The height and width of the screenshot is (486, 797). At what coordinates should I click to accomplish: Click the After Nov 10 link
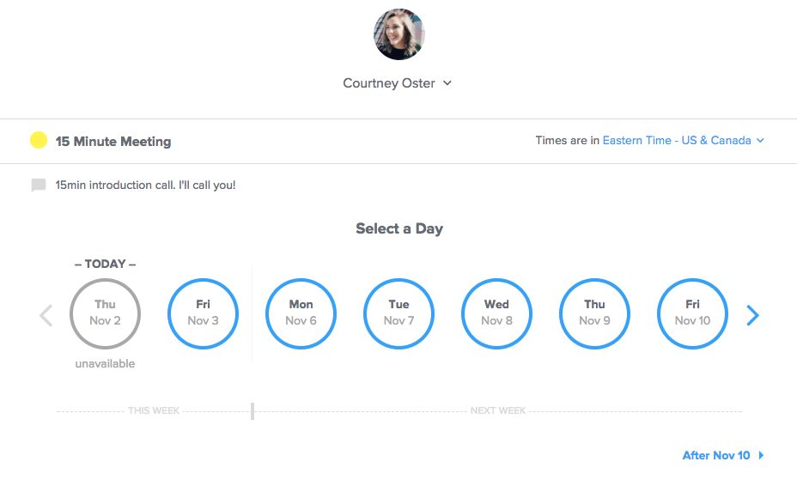tap(715, 455)
